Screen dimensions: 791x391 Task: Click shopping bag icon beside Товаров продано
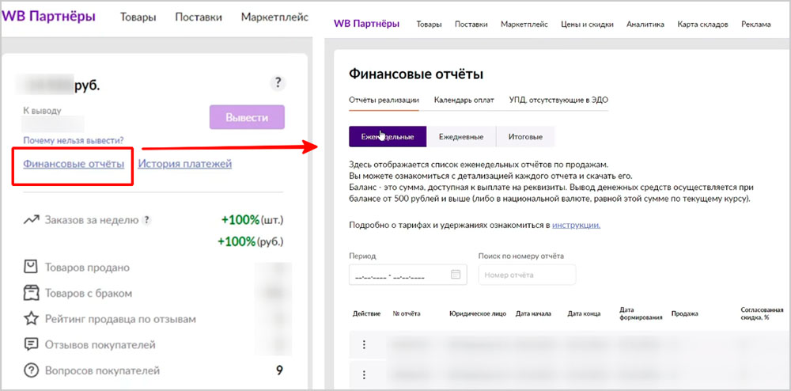point(32,267)
